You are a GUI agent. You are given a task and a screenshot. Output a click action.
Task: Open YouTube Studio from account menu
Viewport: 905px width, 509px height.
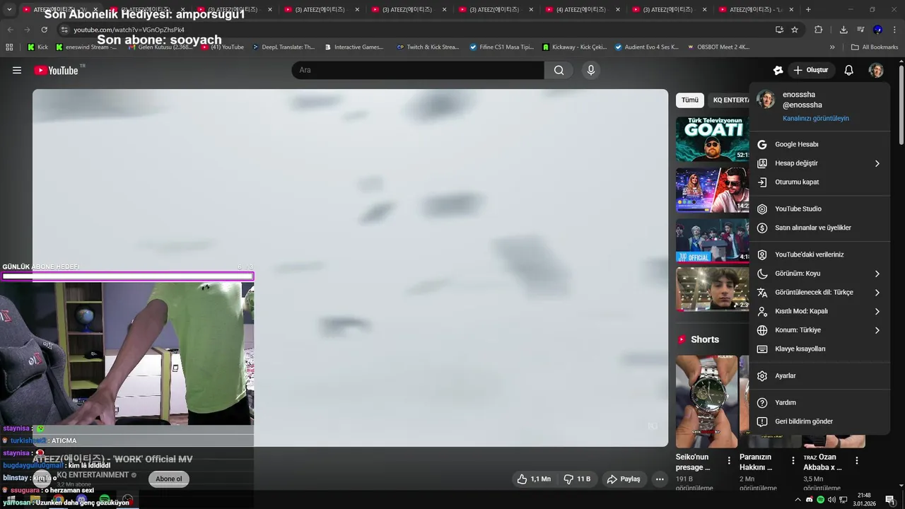pyautogui.click(x=820, y=209)
